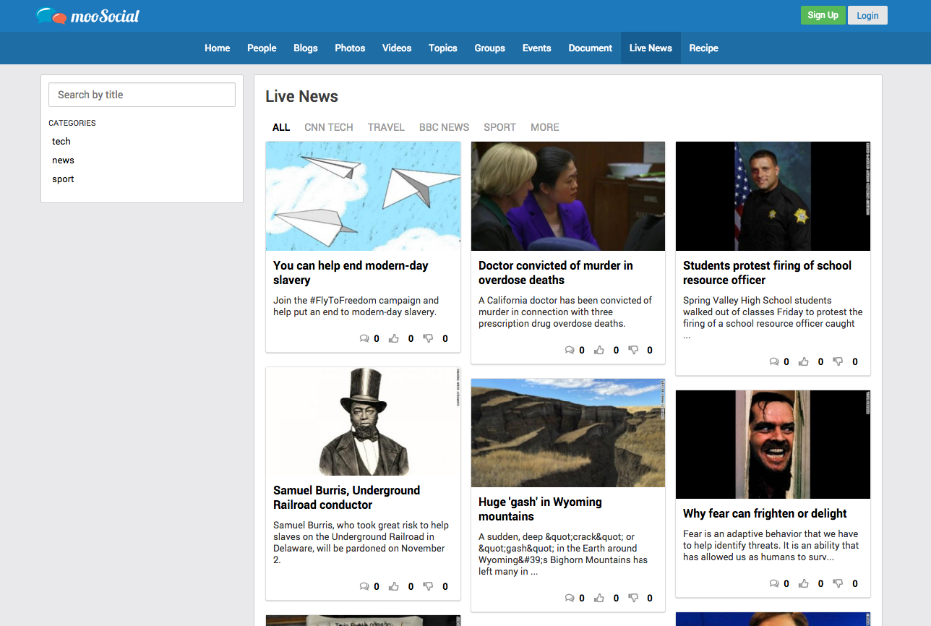Viewport: 931px width, 626px height.
Task: Open Document section
Action: pyautogui.click(x=591, y=48)
